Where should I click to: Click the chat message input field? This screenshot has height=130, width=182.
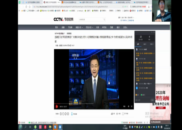pyautogui.click(x=143, y=100)
